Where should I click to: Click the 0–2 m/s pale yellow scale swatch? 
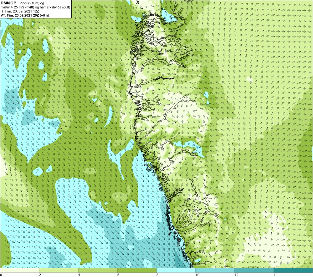pyautogui.click(x=19, y=270)
